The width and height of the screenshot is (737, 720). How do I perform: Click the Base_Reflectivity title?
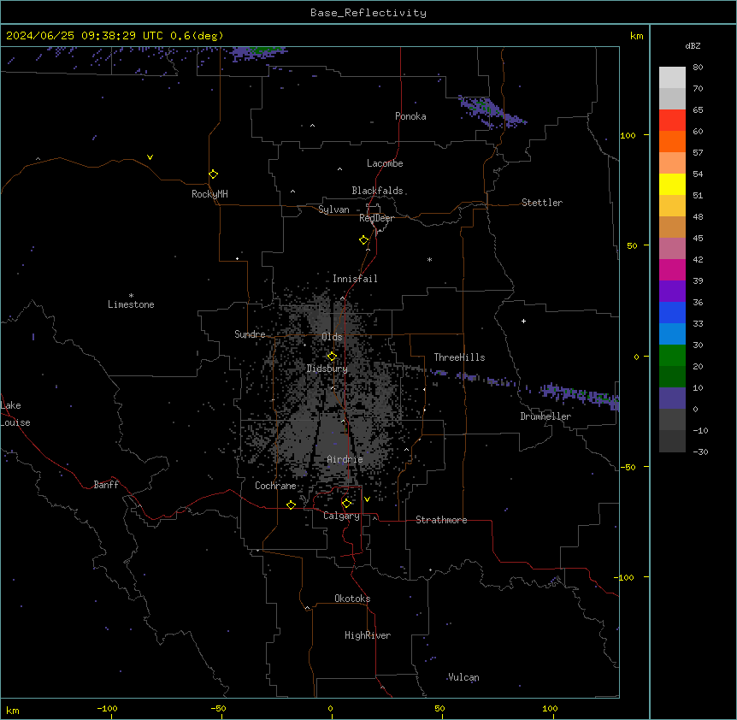(368, 13)
